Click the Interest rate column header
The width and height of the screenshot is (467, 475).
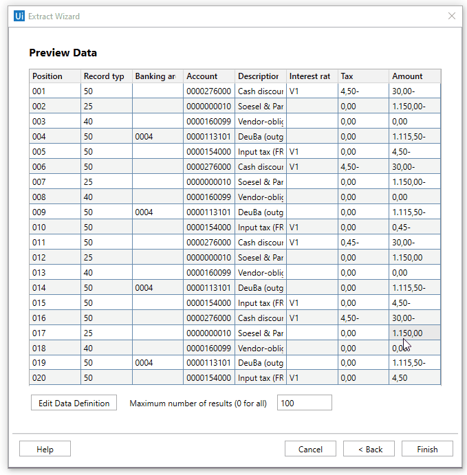(x=312, y=76)
